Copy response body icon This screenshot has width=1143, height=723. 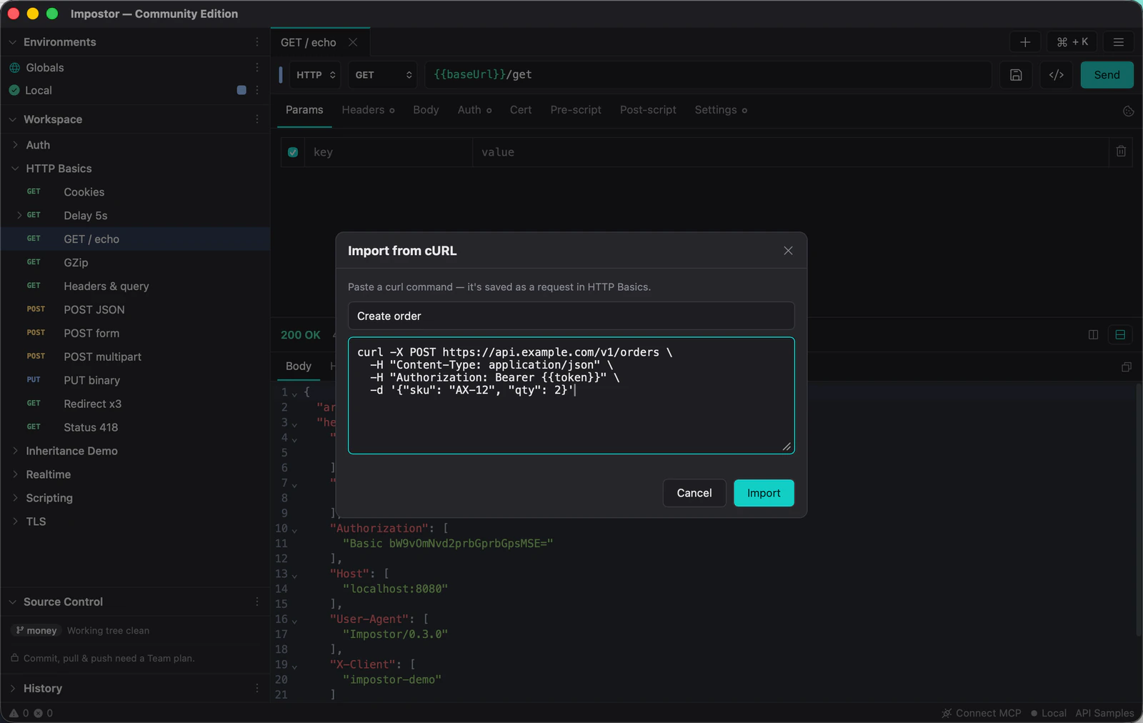point(1127,367)
